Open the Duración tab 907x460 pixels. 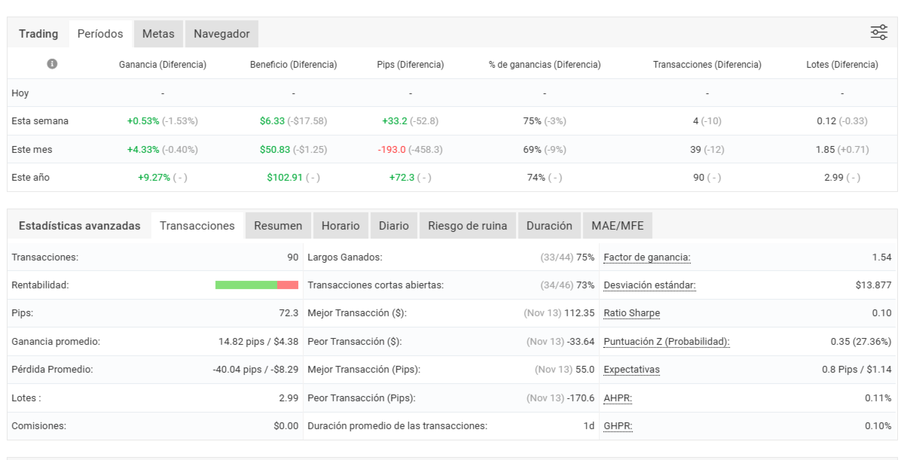549,226
